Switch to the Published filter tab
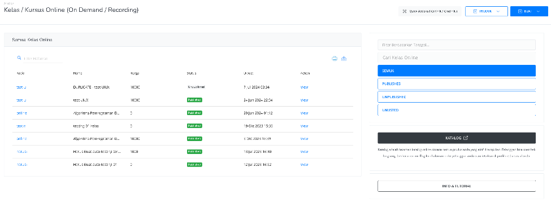Viewport: 551px width, 220px height. 457,84
